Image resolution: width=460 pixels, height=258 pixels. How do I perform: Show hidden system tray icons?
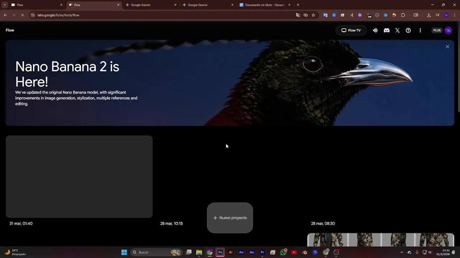tap(402, 252)
